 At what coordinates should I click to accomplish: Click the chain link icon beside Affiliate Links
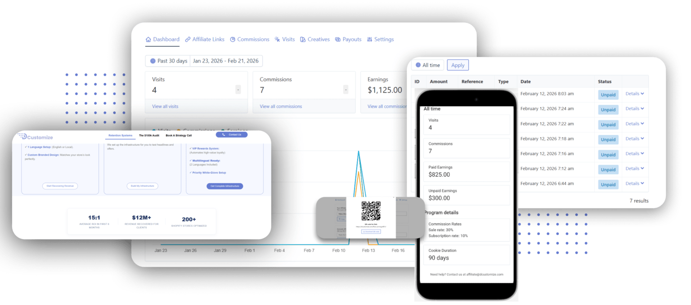[x=188, y=39]
